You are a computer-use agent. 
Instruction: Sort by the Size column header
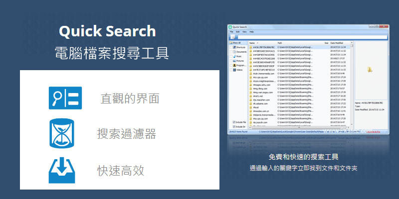point(326,43)
